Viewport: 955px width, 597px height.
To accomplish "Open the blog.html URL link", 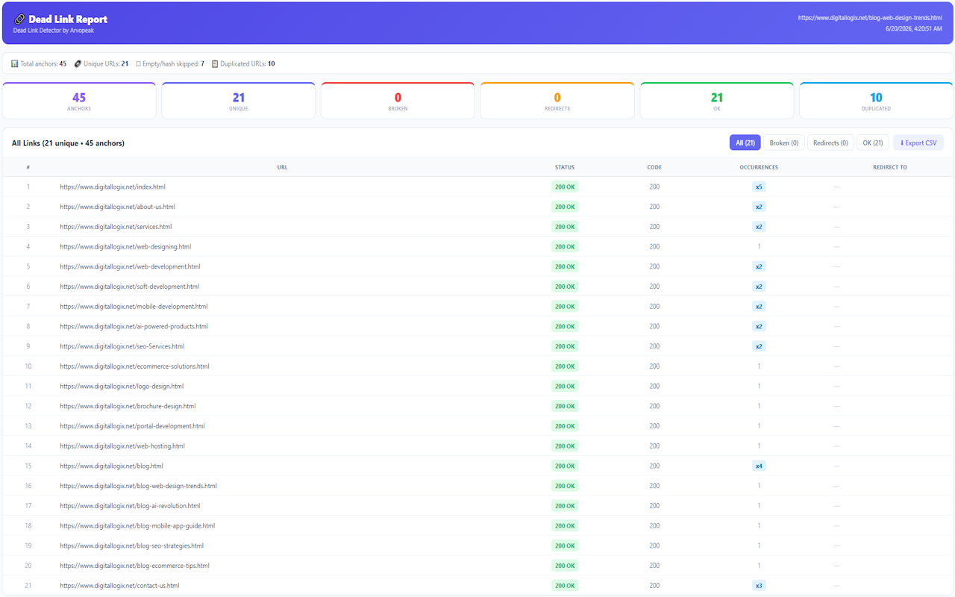I will click(111, 466).
